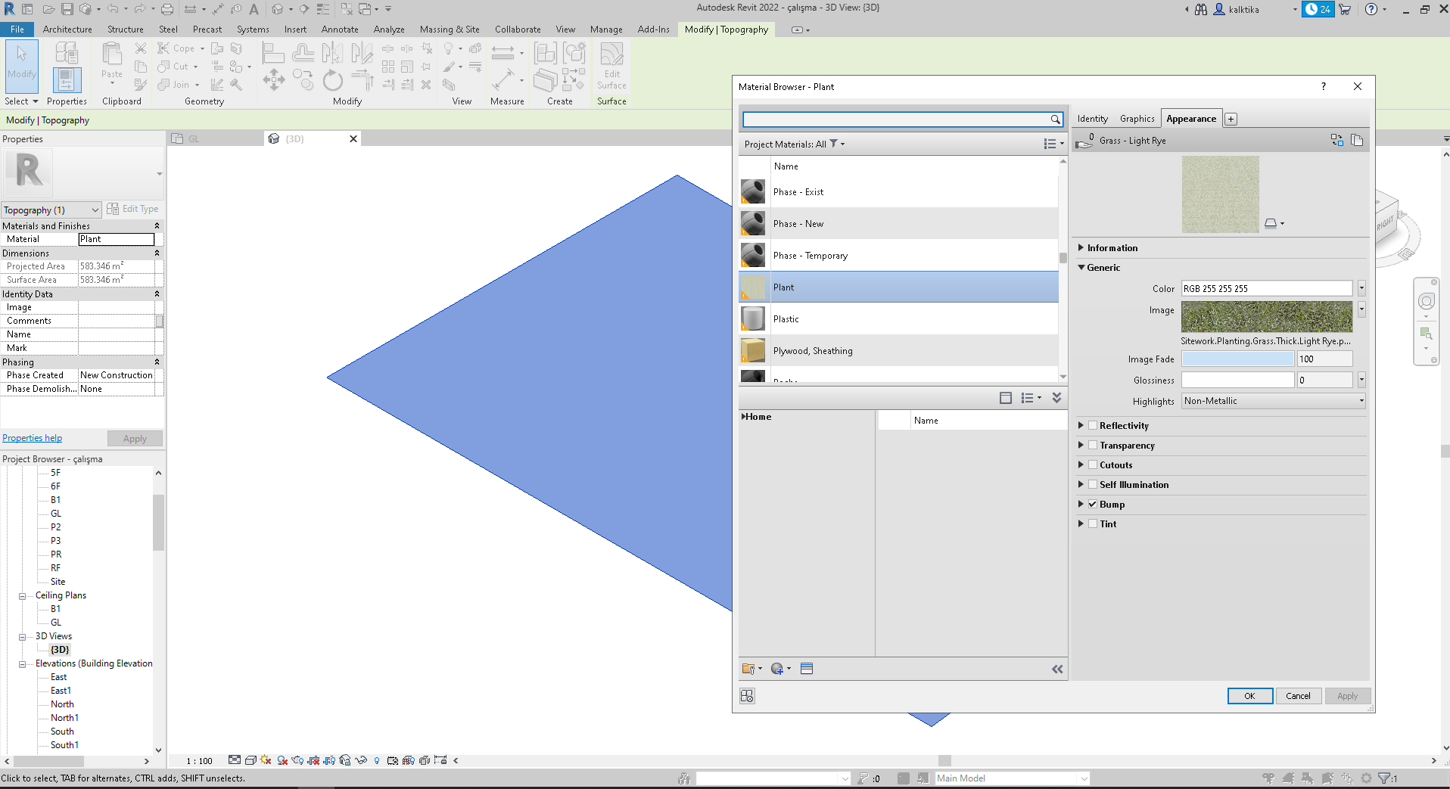Viewport: 1450px width, 789px height.
Task: Click the Edit Surface ribbon tool
Action: (x=611, y=67)
